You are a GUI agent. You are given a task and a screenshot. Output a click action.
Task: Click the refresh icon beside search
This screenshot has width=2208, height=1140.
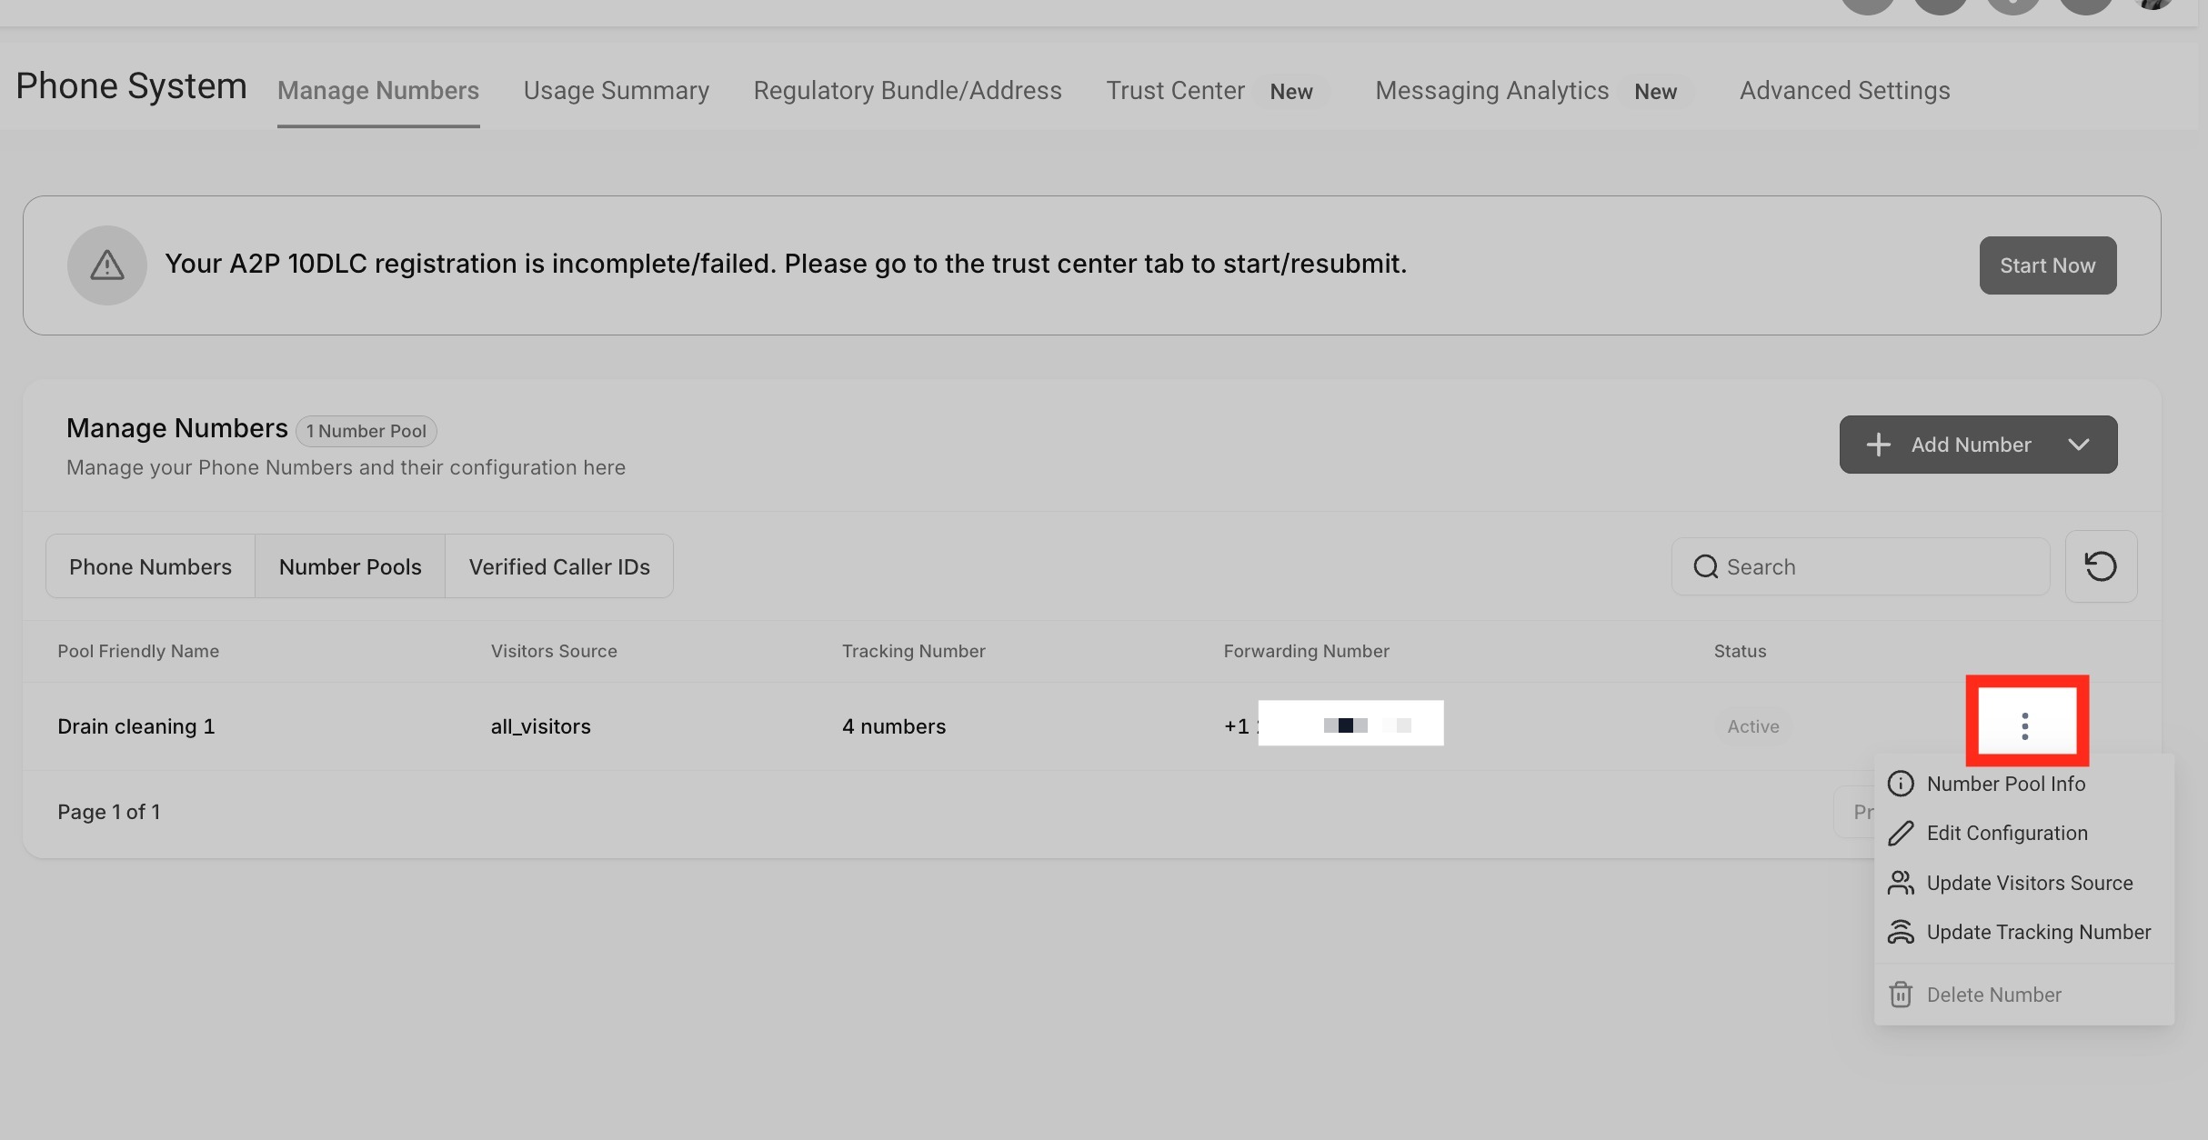[x=2101, y=566]
